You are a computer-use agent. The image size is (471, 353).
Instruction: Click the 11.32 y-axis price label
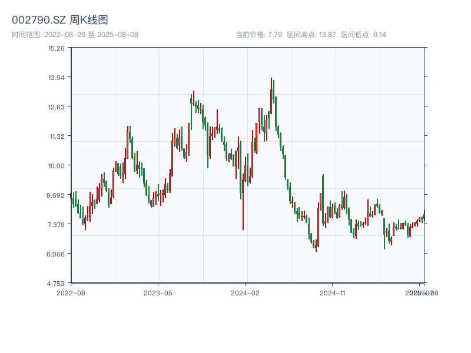pos(56,136)
